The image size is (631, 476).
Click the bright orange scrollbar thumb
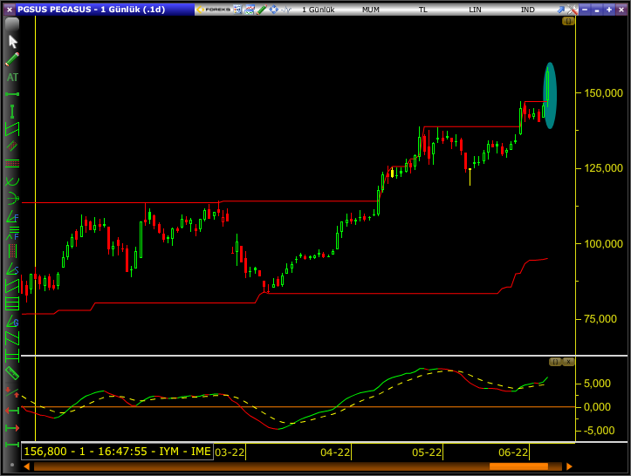518,466
